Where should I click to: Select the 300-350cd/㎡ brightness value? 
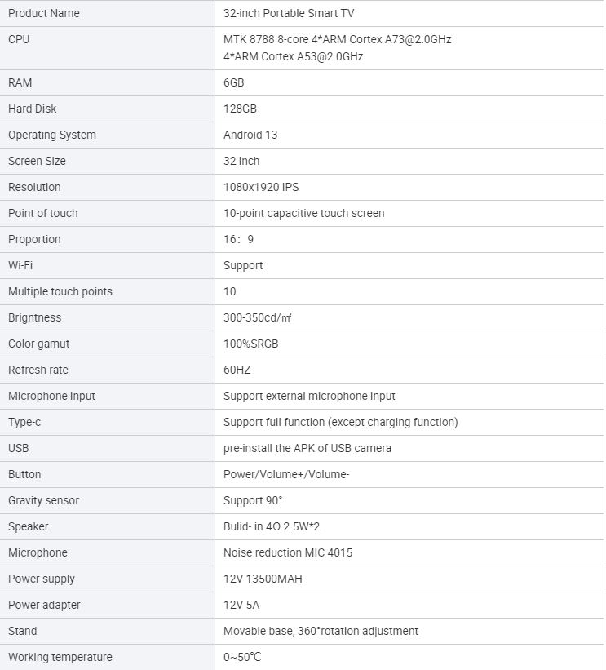[x=257, y=317]
